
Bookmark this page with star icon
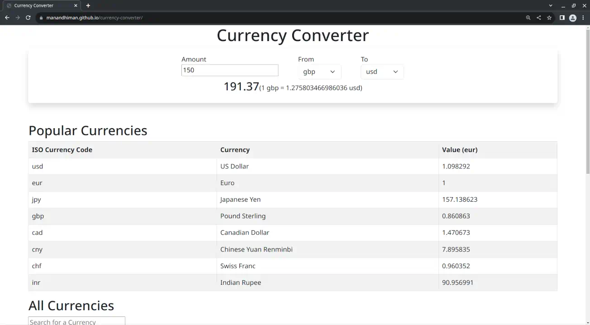(x=549, y=18)
